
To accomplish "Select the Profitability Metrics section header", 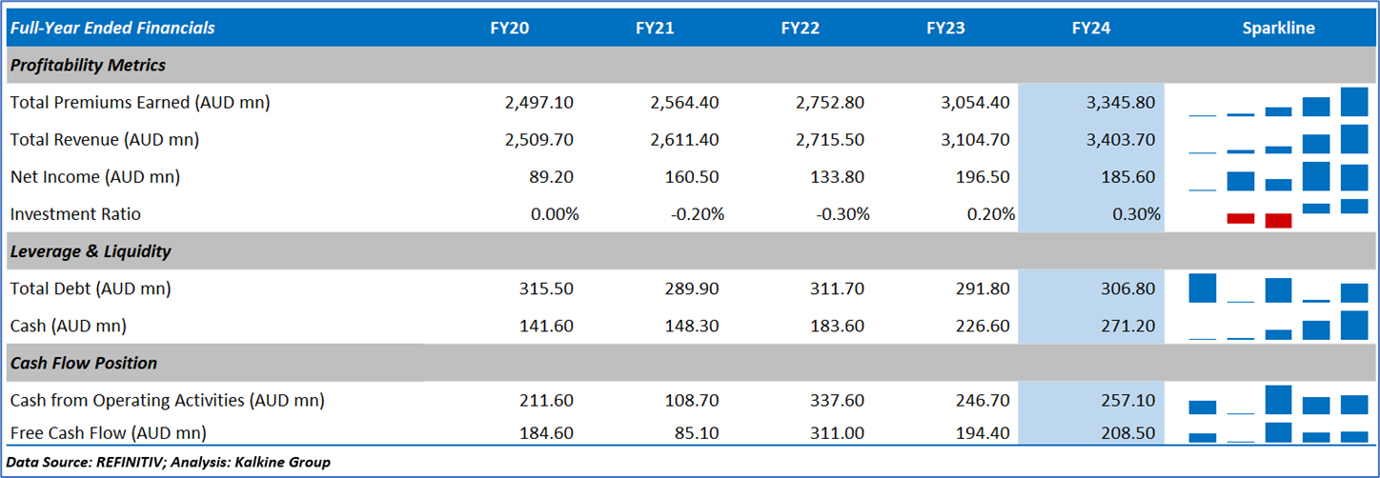I will pyautogui.click(x=88, y=66).
